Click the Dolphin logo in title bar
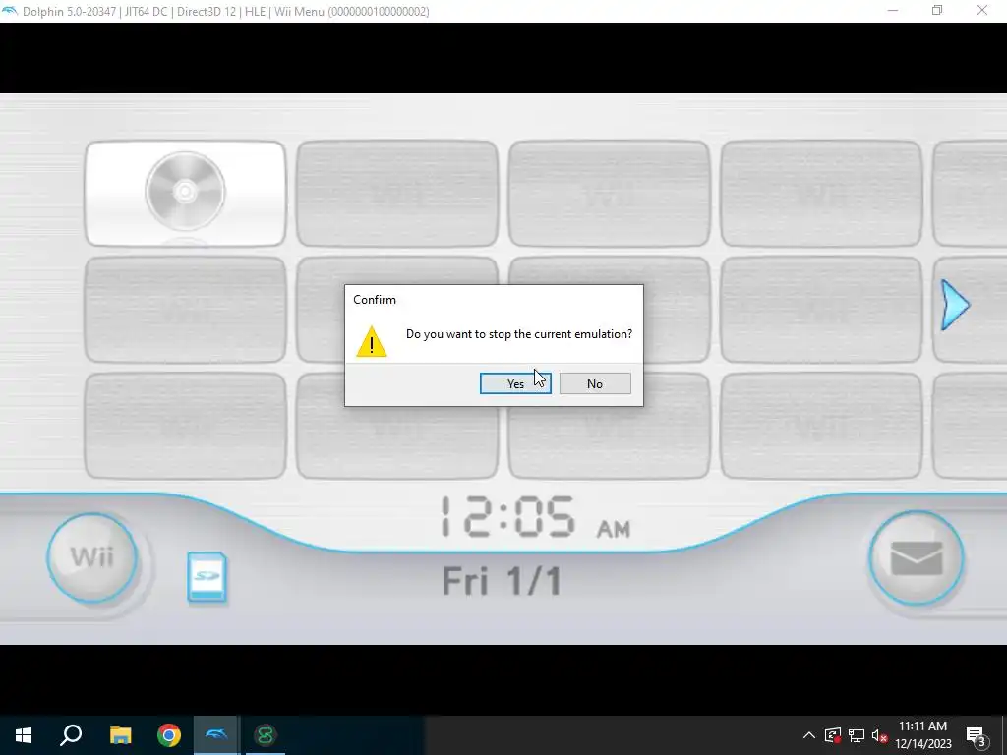 point(10,11)
